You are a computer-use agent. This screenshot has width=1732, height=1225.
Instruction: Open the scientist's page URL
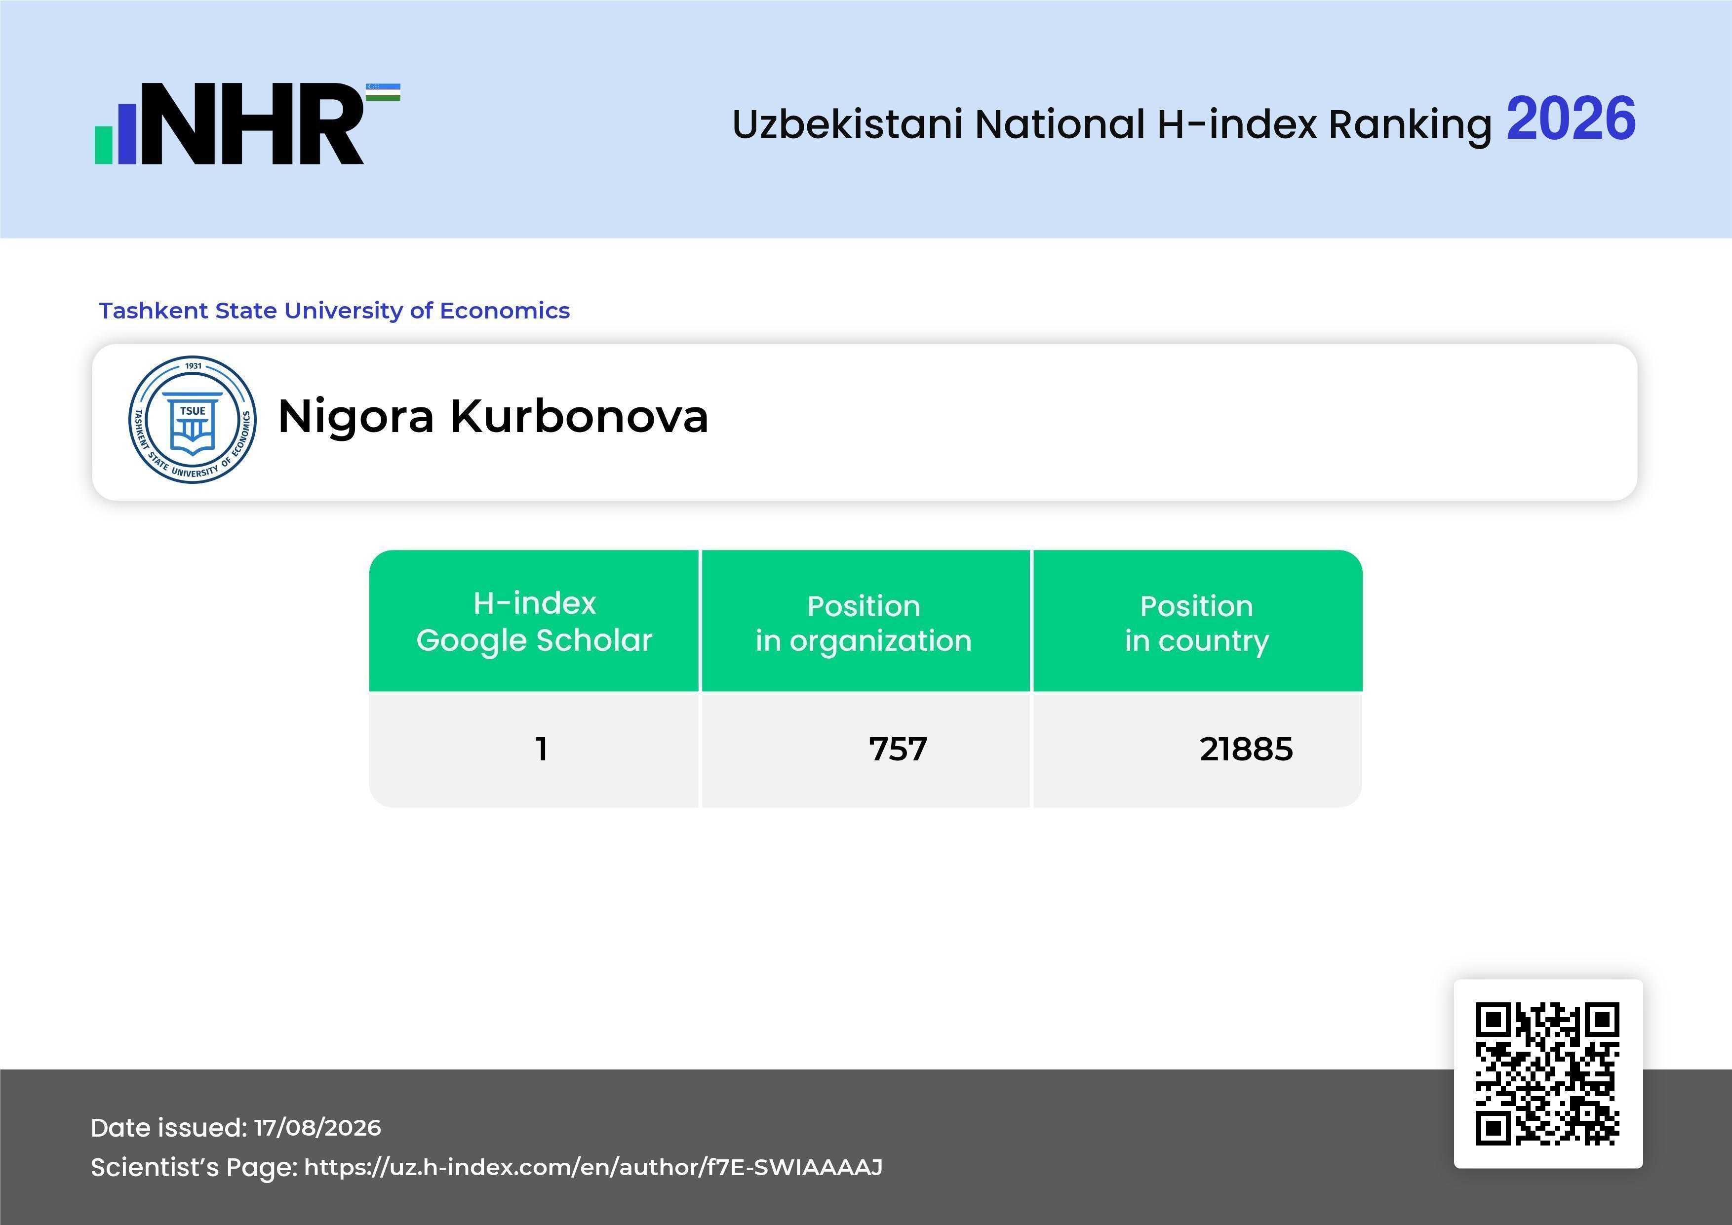(593, 1168)
